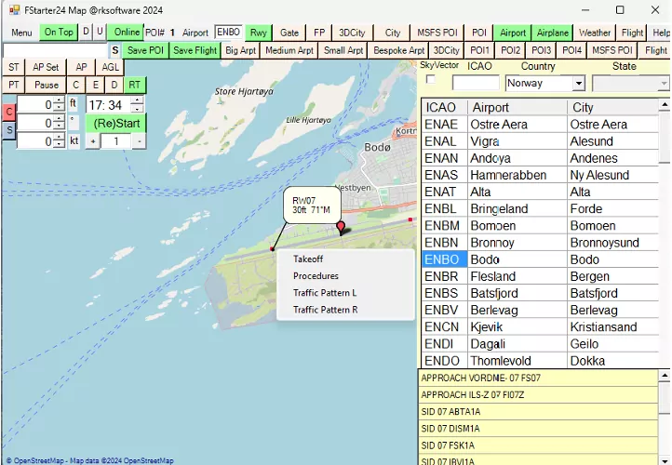This screenshot has height=465, width=672.
Task: Select Takeoff from the runway context menu
Action: point(308,259)
